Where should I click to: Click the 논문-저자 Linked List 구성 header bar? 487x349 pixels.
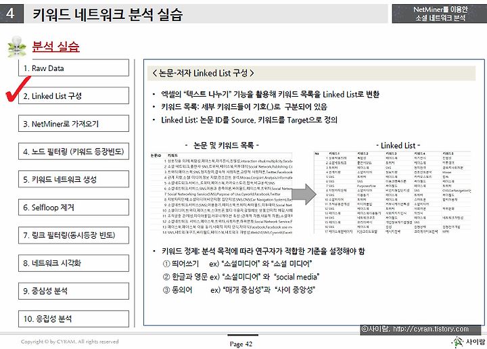coord(312,73)
